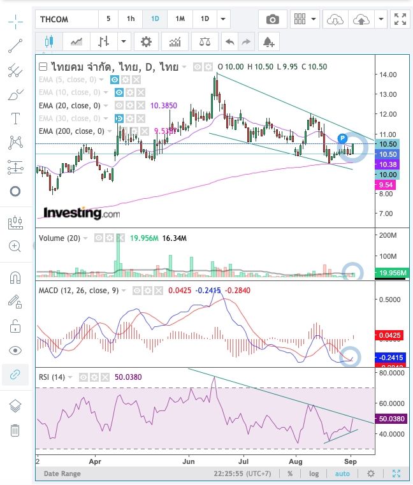This screenshot has height=485, width=413.
Task: Expand the timeframe interval dropdown arrow
Action: pyautogui.click(x=222, y=19)
